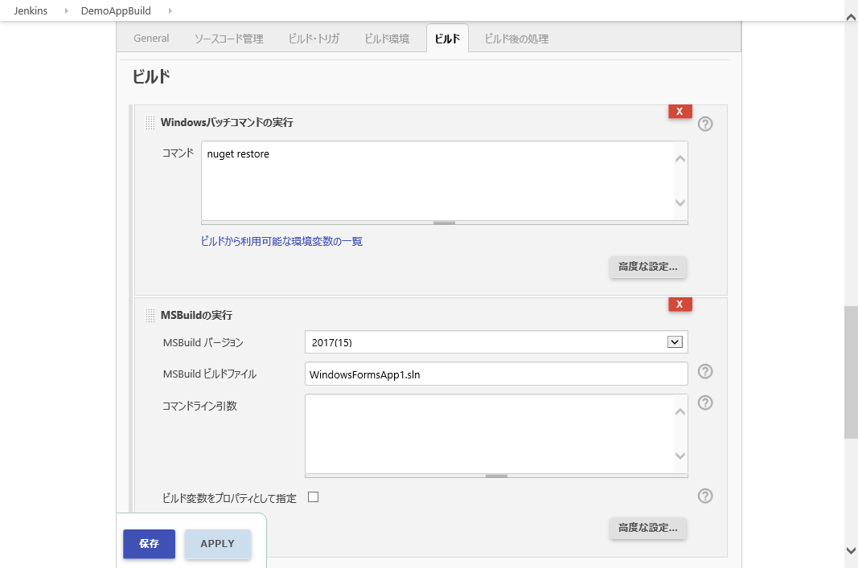Image resolution: width=858 pixels, height=568 pixels.
Task: Click help icon beside MSBuild build file field
Action: click(x=705, y=371)
